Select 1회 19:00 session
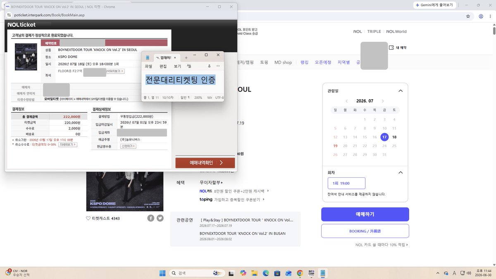Viewport: 496px width, 279px height. [x=346, y=183]
